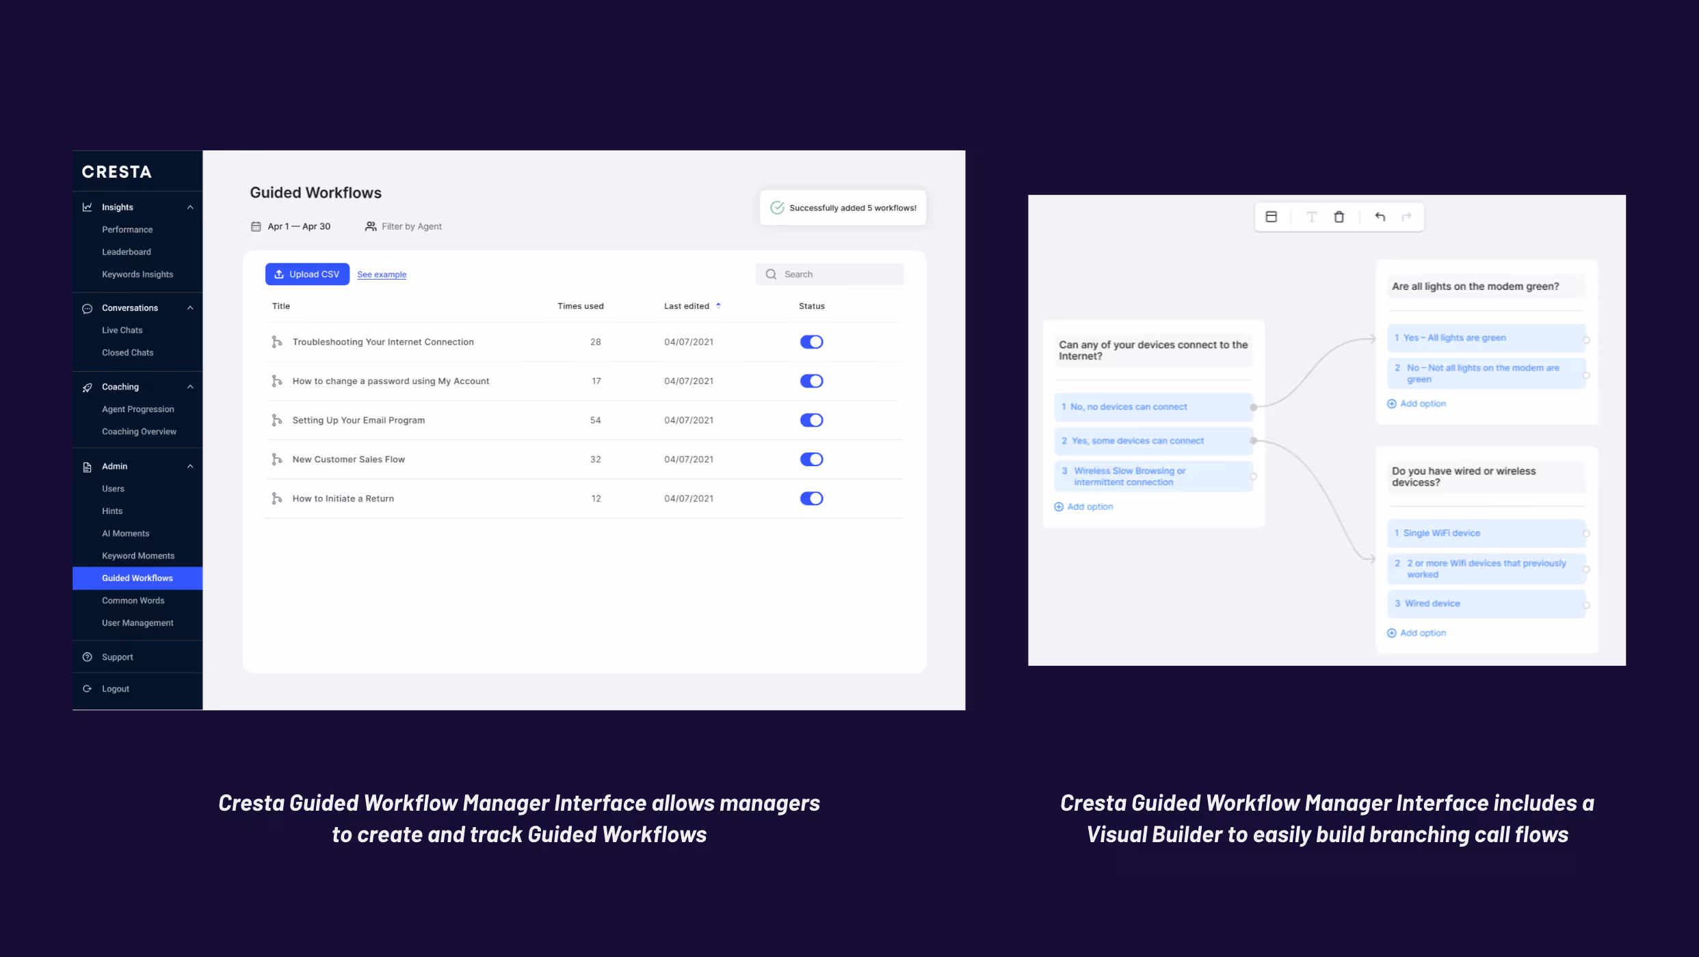Click the Upload CSV button
This screenshot has height=957, width=1699.
coord(307,274)
